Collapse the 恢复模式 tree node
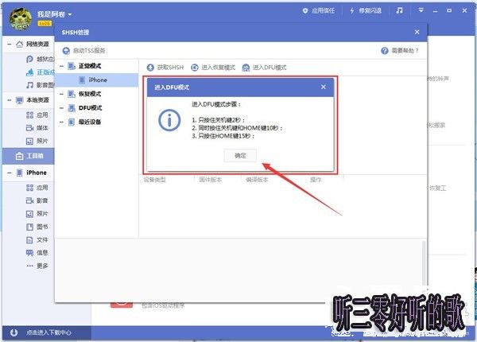The height and width of the screenshot is (342, 477). (x=62, y=94)
